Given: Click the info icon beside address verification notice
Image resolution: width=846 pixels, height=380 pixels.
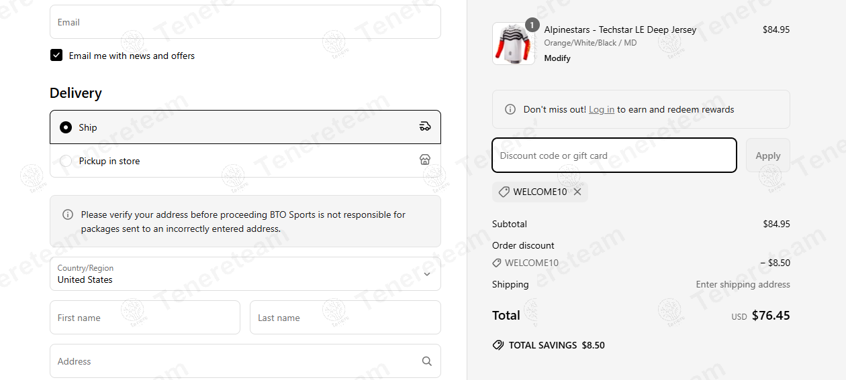Looking at the screenshot, I should (x=68, y=215).
